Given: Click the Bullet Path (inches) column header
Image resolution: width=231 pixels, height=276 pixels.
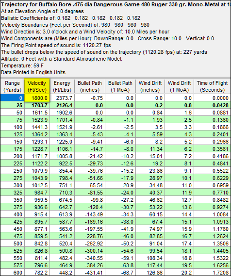Looking at the screenshot, I should pyautogui.click(x=89, y=86).
